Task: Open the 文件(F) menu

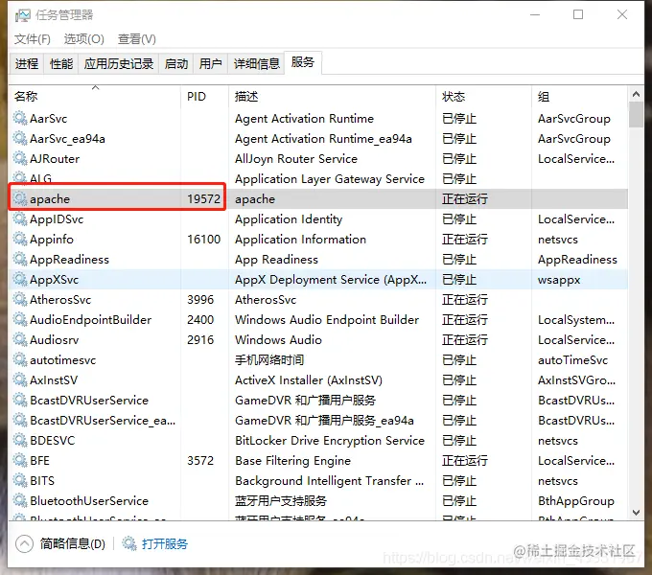Action: tap(33, 39)
